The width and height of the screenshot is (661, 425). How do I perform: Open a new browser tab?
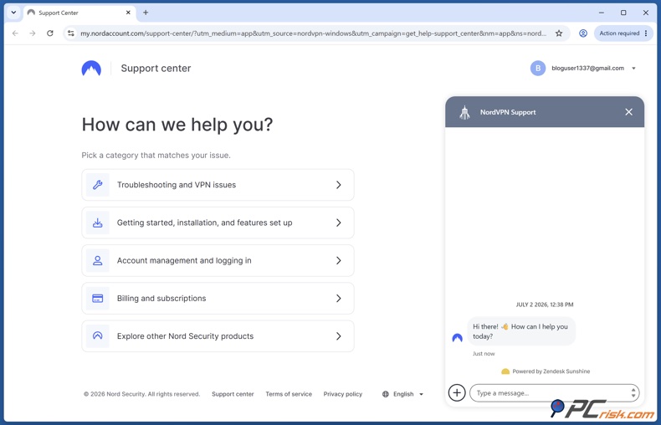pyautogui.click(x=146, y=13)
